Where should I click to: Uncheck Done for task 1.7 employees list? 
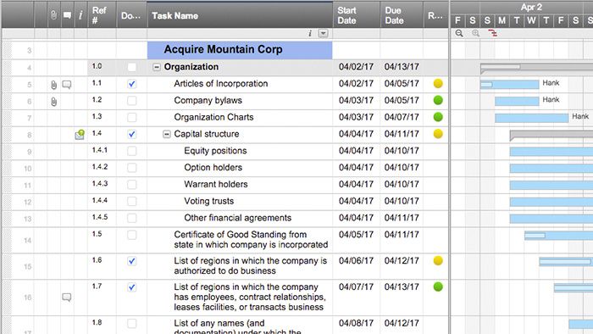pos(131,287)
